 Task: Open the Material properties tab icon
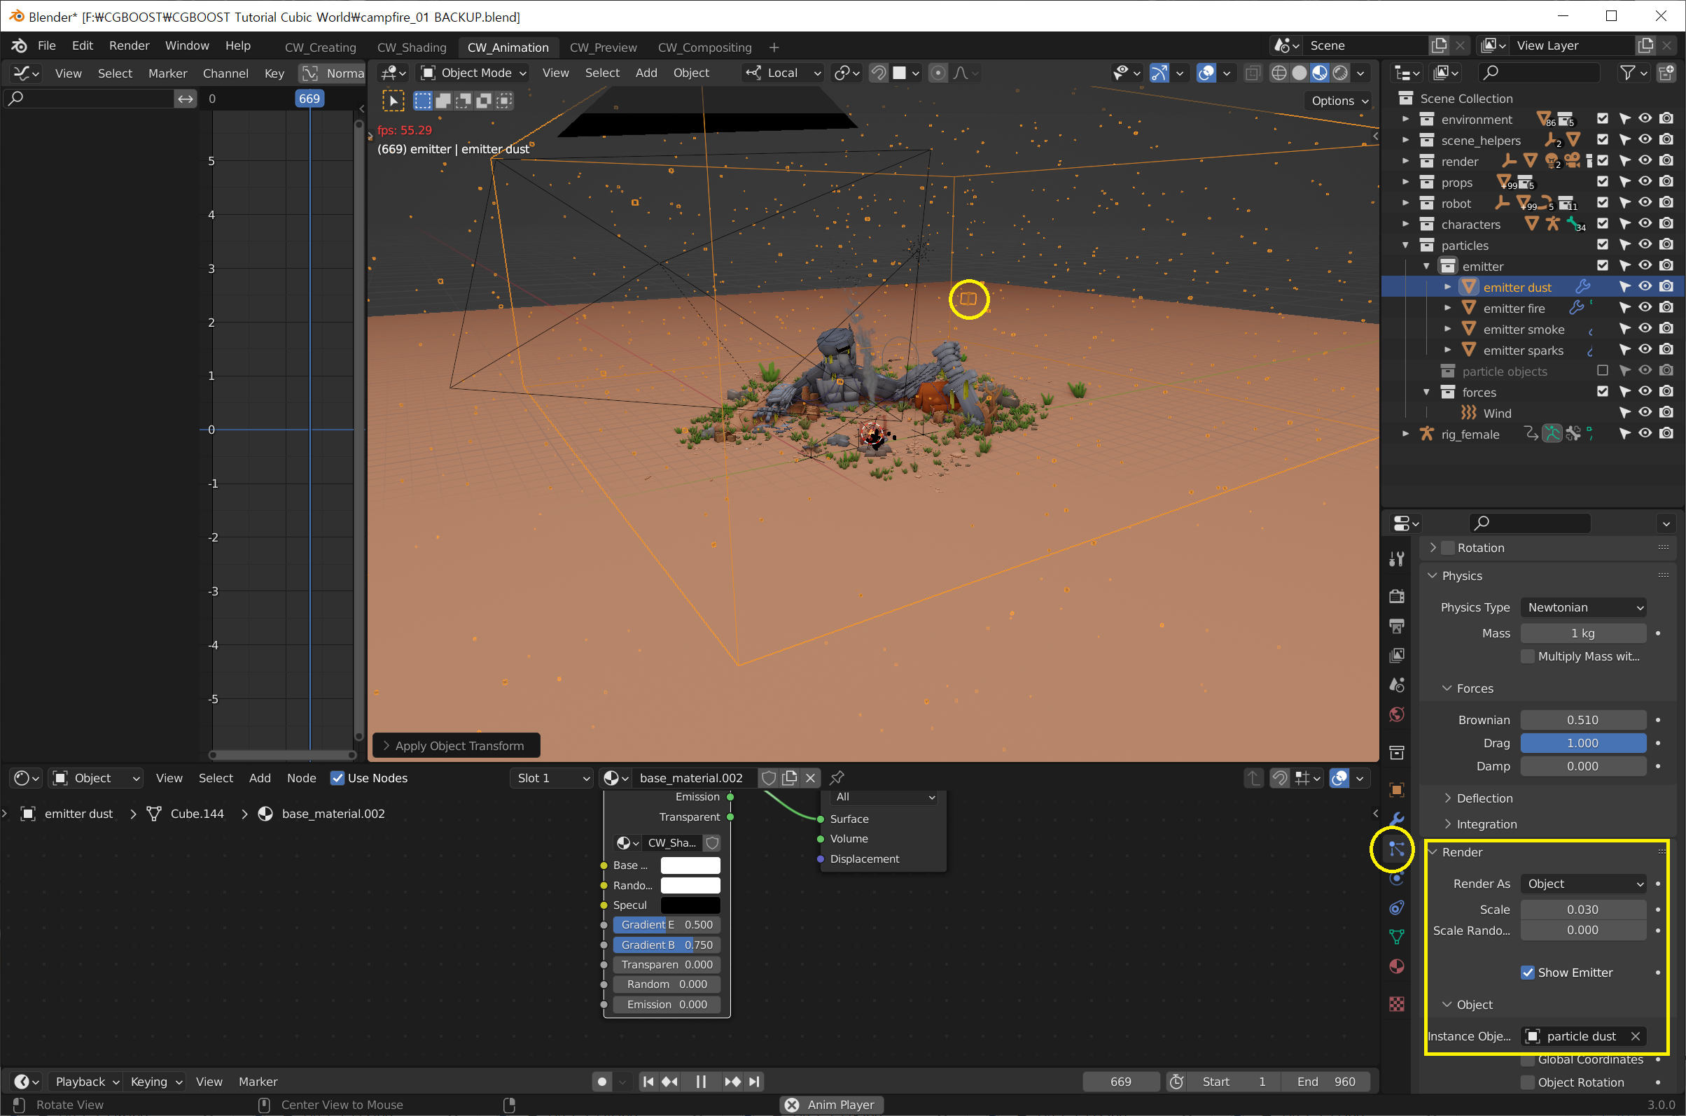(x=1396, y=966)
